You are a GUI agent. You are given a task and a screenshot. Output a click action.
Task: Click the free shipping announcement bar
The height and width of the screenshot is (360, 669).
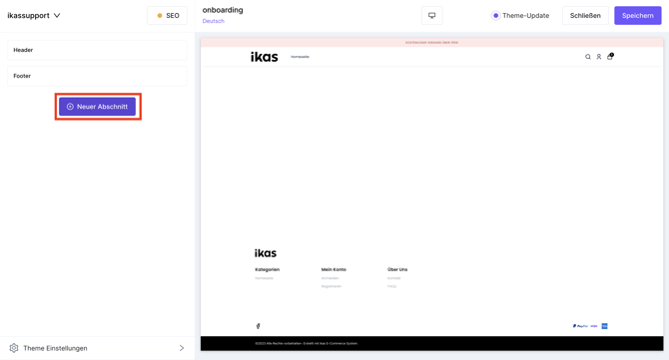click(431, 43)
